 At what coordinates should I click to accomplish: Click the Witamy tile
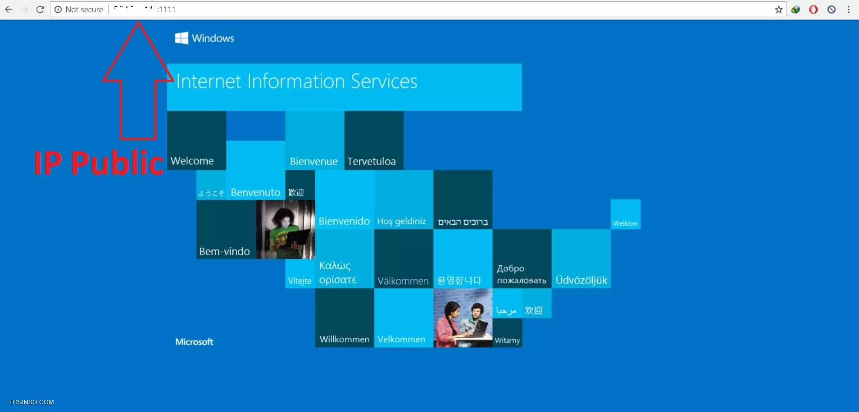[x=507, y=333]
